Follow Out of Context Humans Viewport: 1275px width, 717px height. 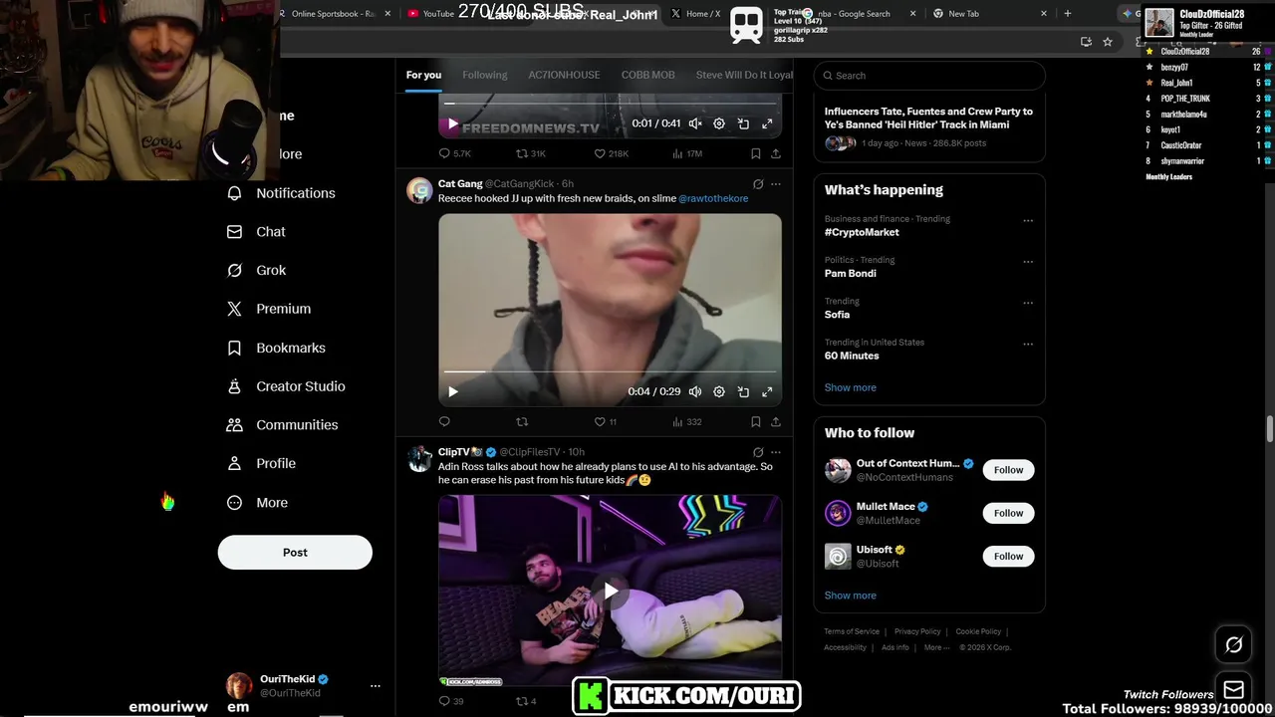[1008, 470]
